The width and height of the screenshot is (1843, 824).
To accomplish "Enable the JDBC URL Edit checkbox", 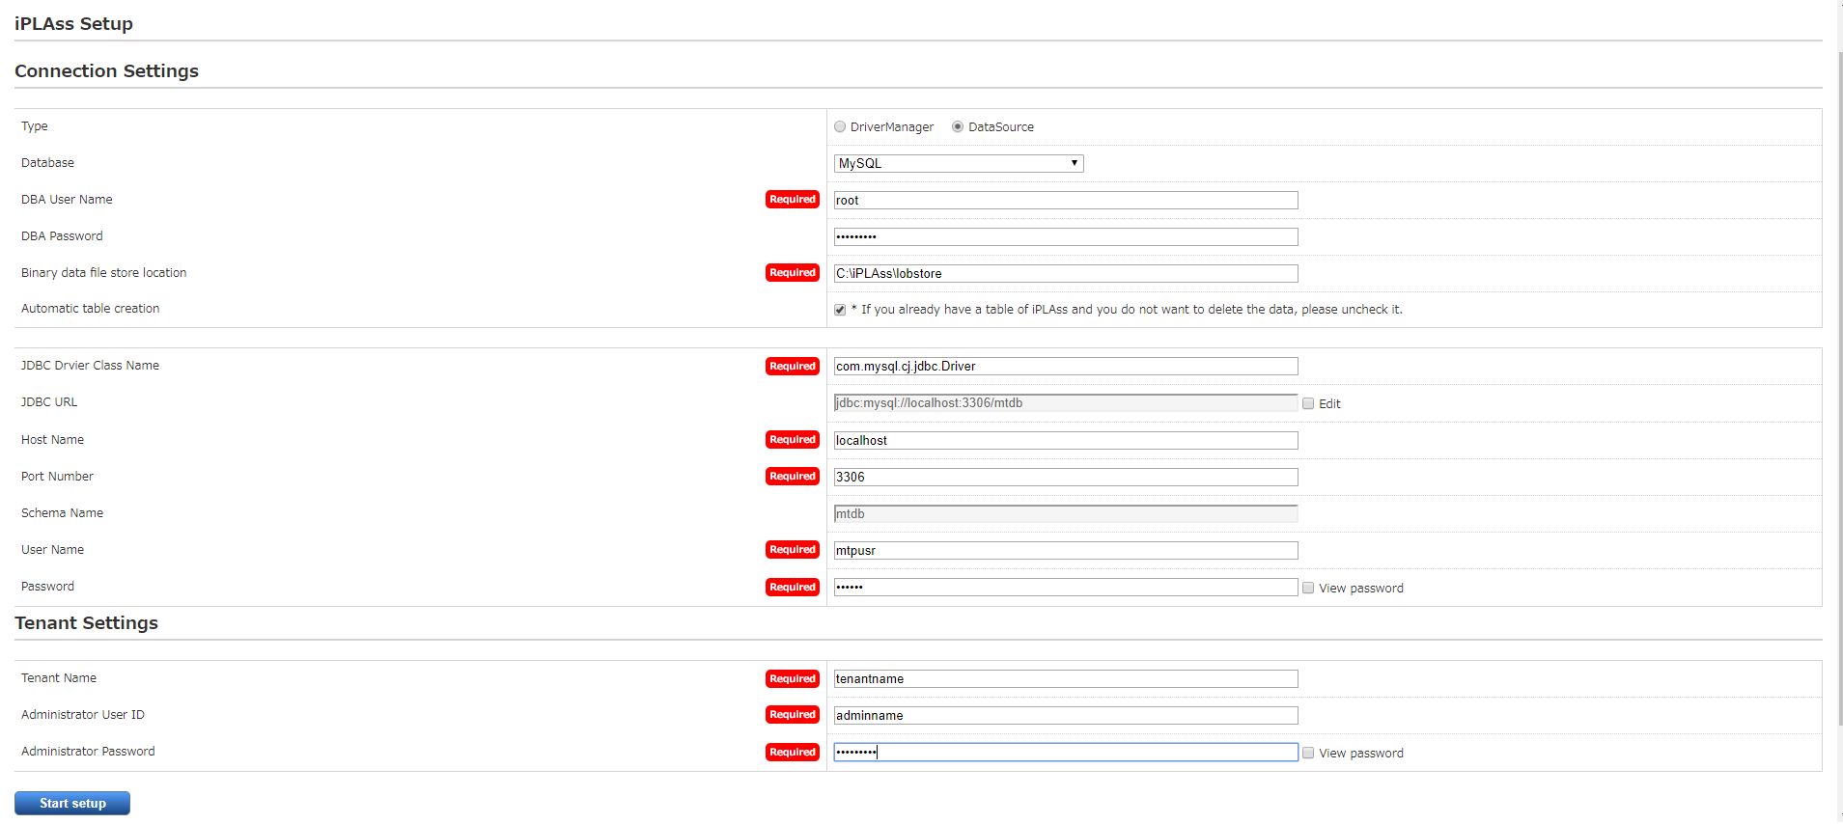I will coord(1308,404).
